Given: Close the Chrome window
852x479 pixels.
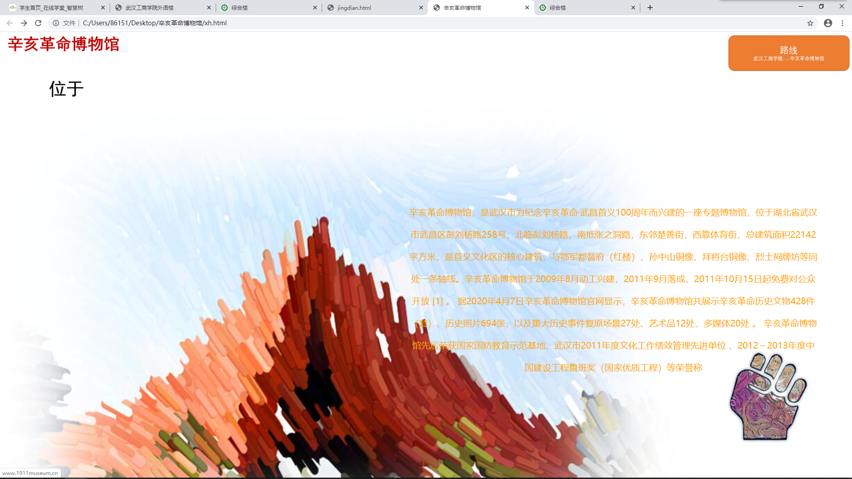Looking at the screenshot, I should click(842, 7).
